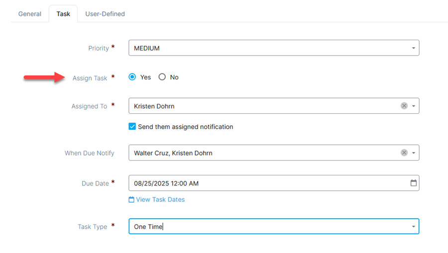
Task: Click the MEDIUM priority field
Action: 274,48
